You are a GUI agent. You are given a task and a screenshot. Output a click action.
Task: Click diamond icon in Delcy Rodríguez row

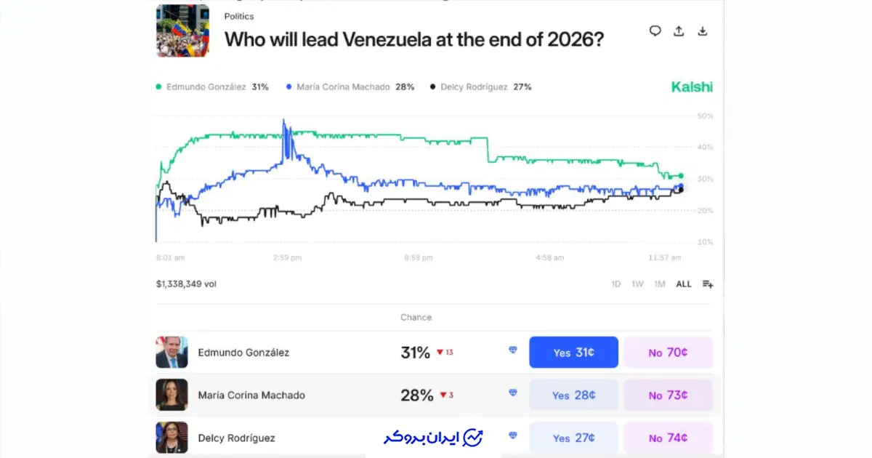tap(513, 435)
